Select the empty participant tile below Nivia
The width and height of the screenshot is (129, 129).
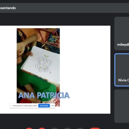click(122, 106)
